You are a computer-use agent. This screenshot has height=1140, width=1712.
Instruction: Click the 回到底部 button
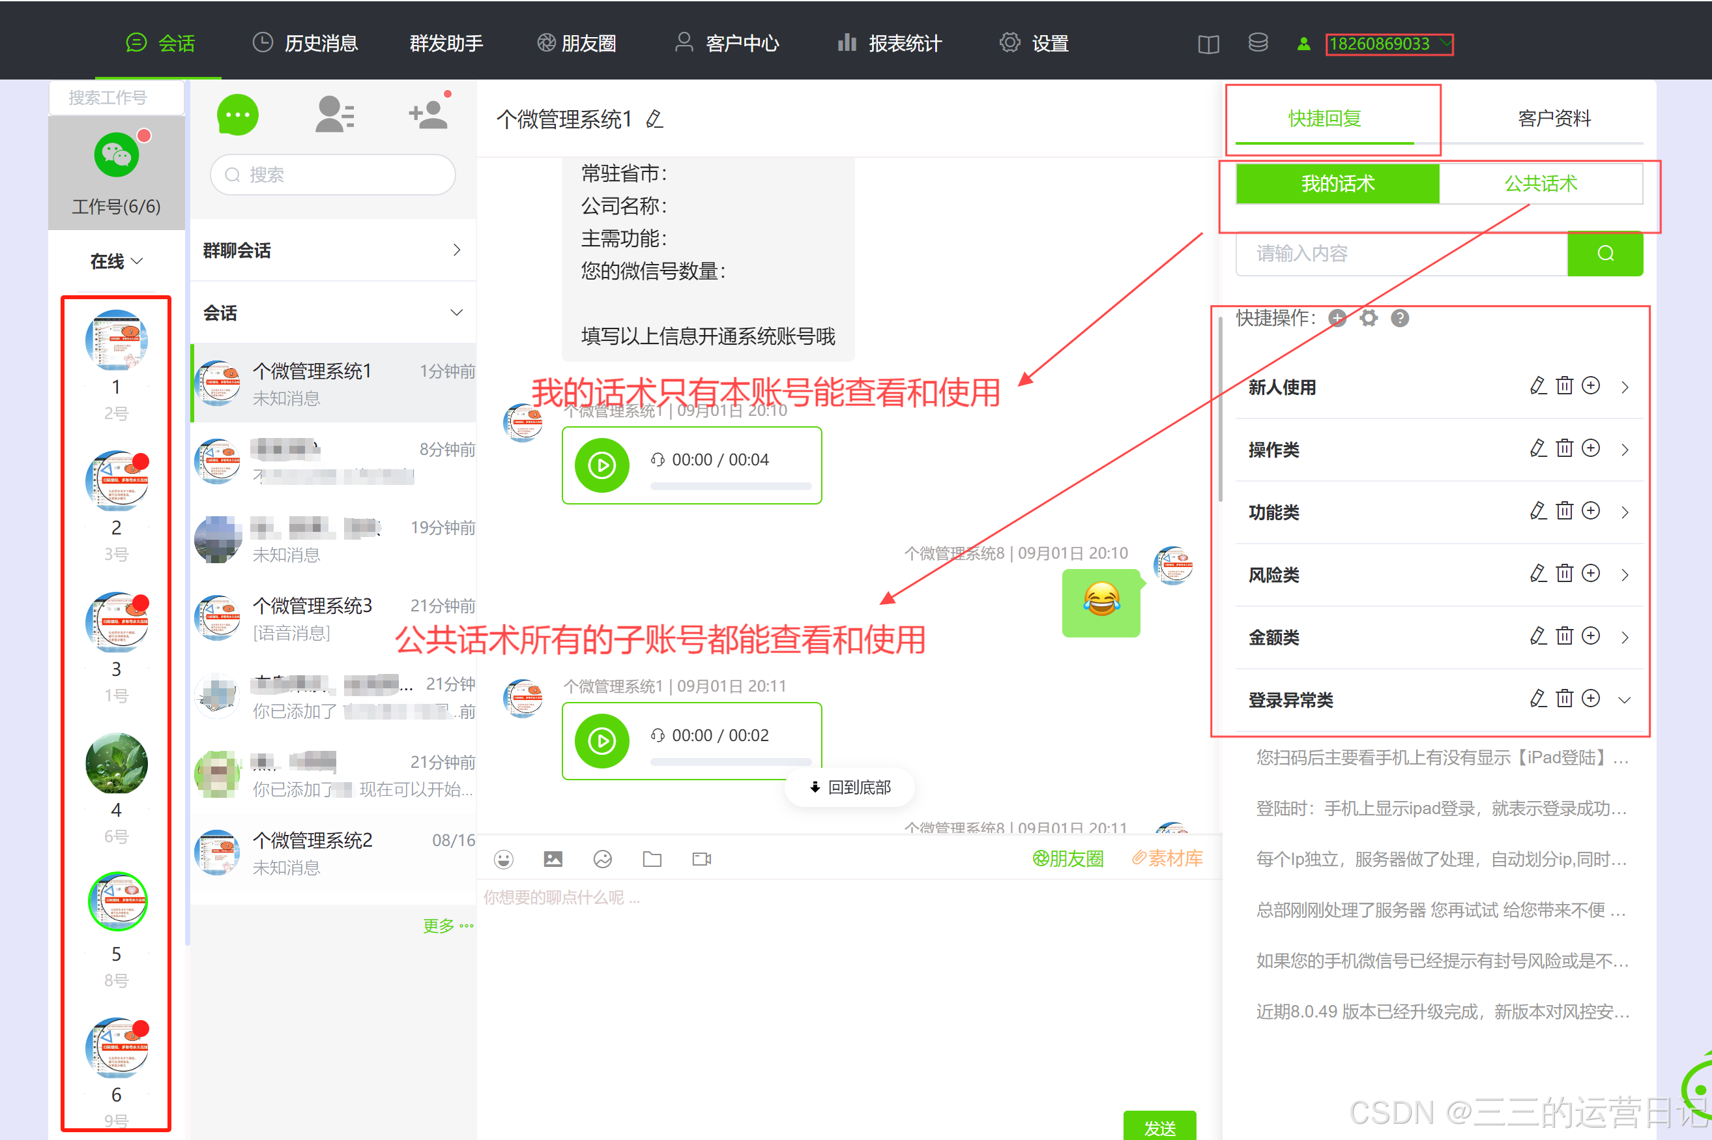(x=849, y=787)
